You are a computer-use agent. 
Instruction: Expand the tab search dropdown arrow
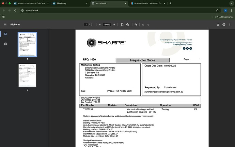point(232,3)
